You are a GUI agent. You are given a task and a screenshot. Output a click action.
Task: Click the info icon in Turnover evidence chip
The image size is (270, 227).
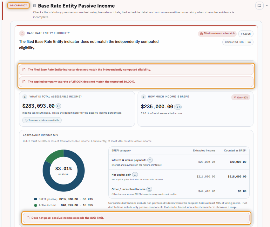[26, 120]
